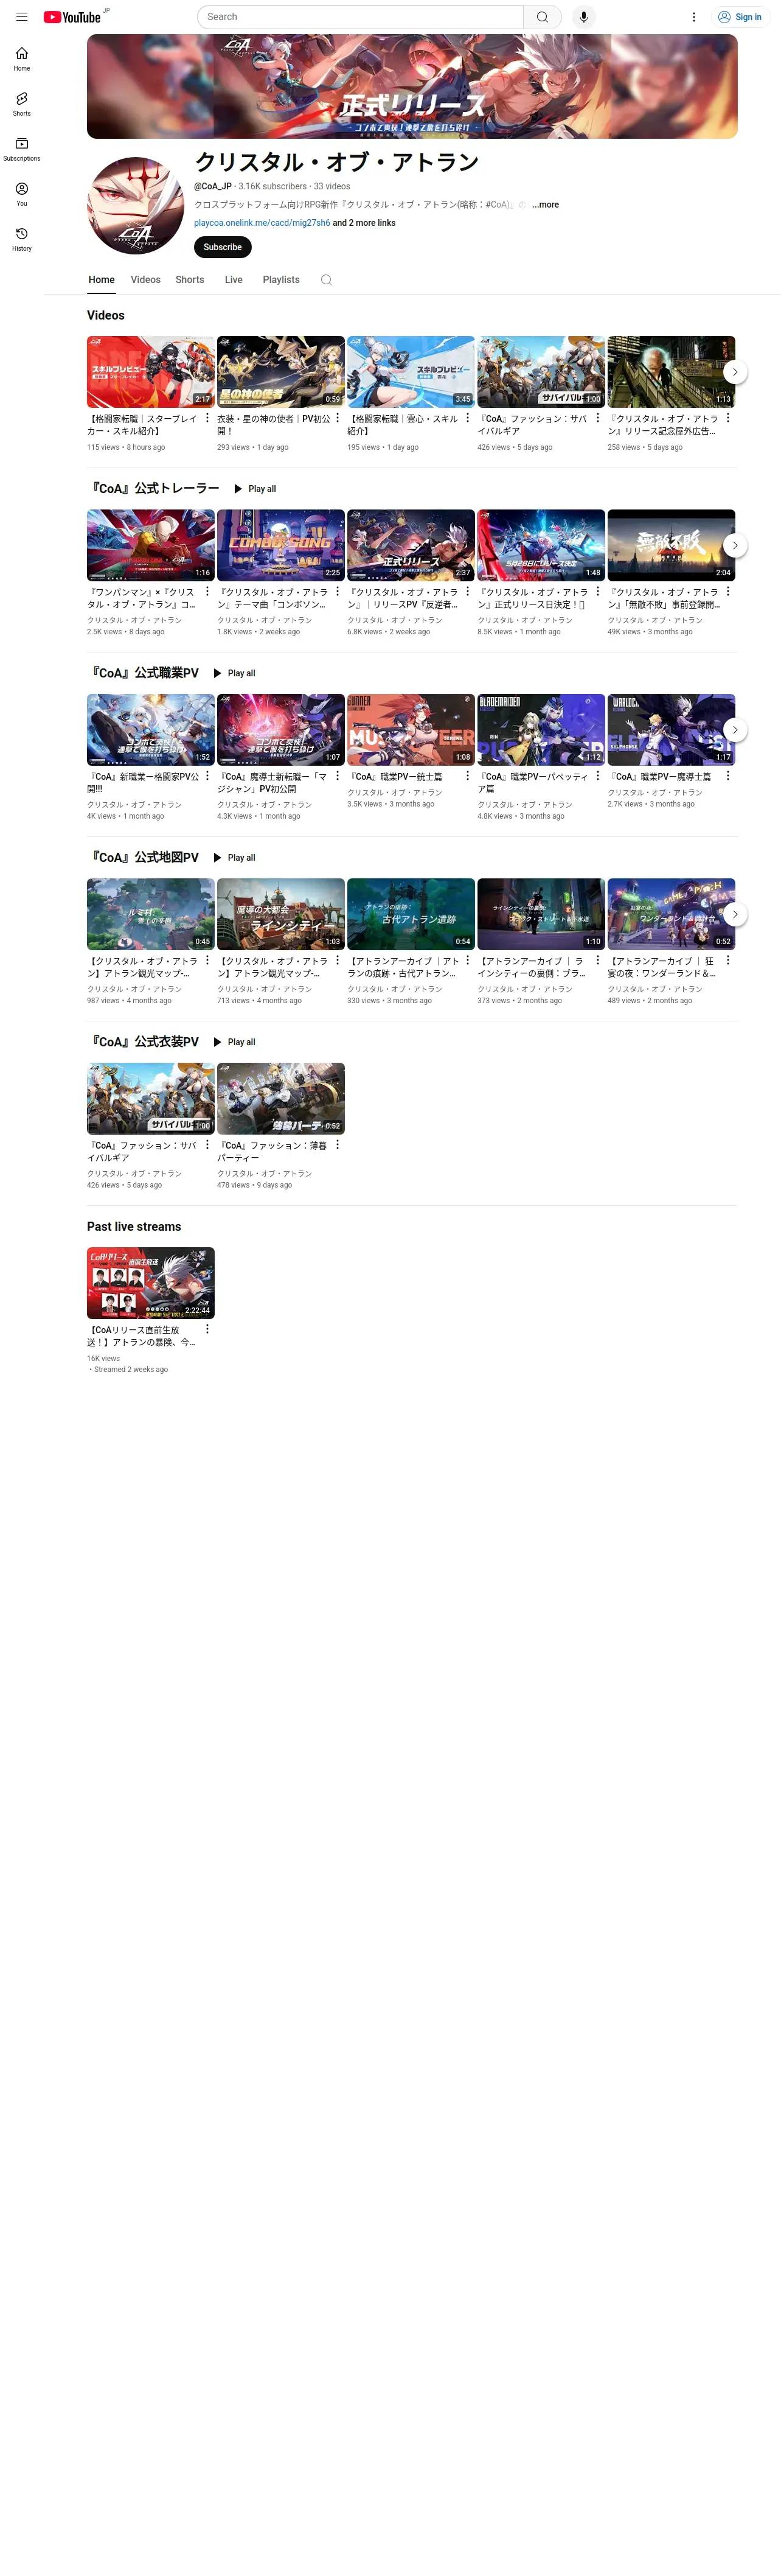Play all in 公式衣装PV playlist
The image size is (781, 2576).
pyautogui.click(x=234, y=1042)
